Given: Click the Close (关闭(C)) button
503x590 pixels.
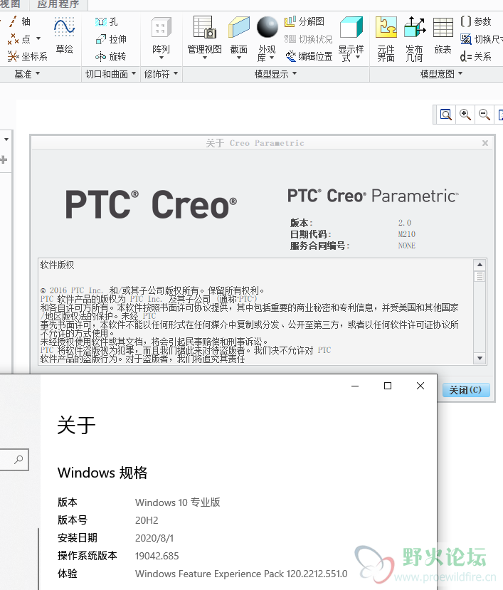Looking at the screenshot, I should [x=466, y=390].
